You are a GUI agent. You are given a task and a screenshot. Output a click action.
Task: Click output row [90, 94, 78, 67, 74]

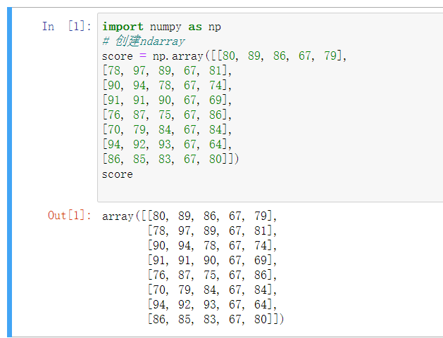pyautogui.click(x=212, y=245)
